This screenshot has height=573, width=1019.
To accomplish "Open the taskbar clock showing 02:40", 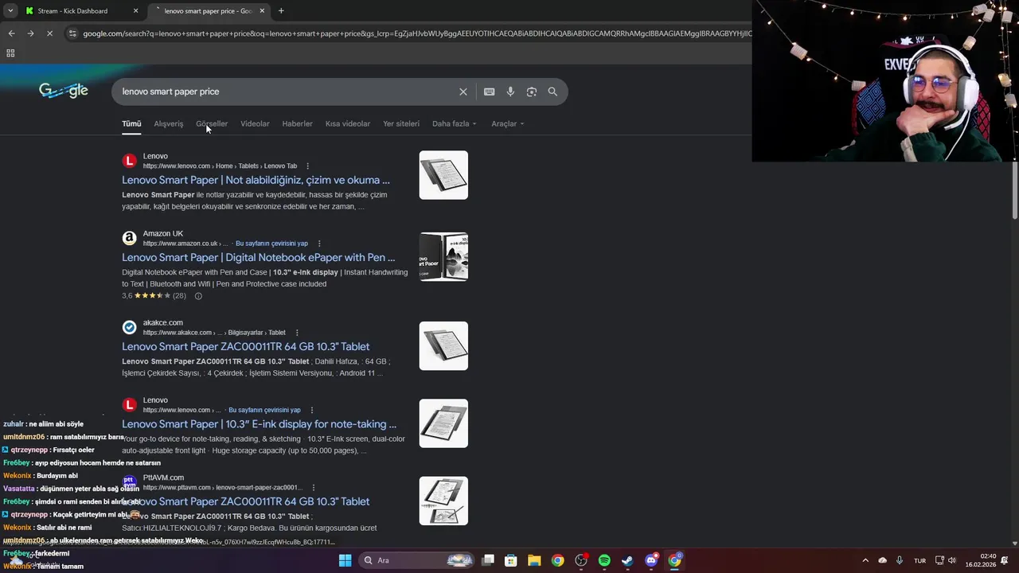I will [981, 560].
